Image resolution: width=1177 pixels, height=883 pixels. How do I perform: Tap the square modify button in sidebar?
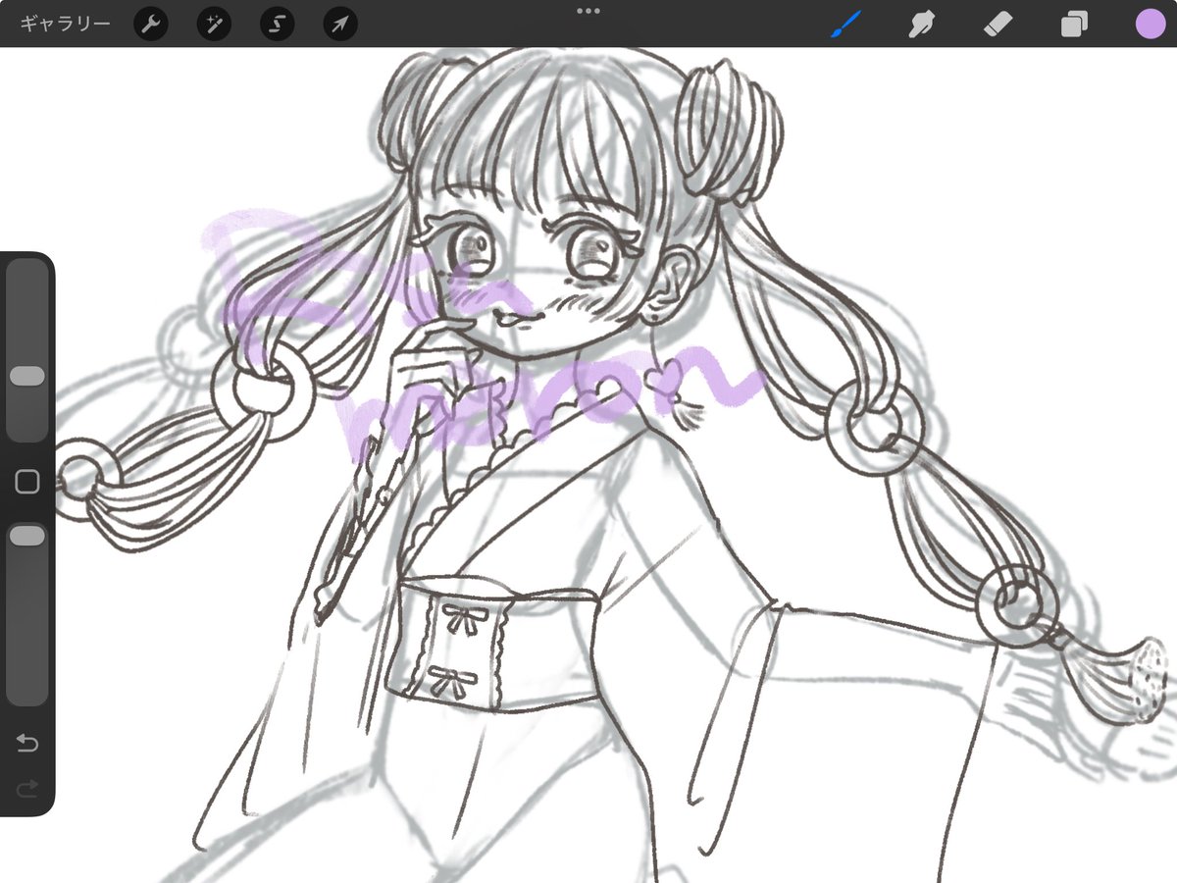(x=27, y=481)
